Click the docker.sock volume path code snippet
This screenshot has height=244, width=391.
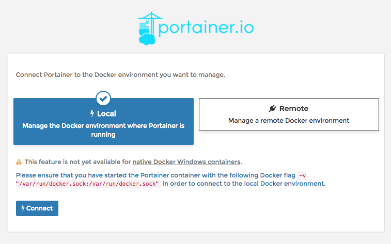(x=88, y=184)
